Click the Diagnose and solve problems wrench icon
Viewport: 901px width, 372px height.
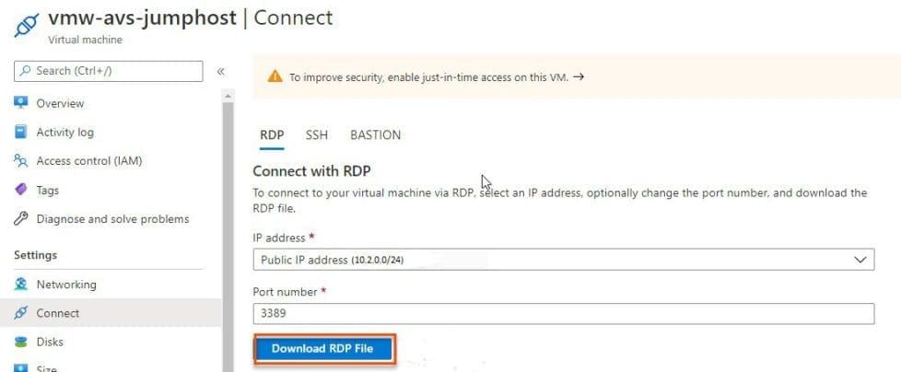tap(21, 219)
